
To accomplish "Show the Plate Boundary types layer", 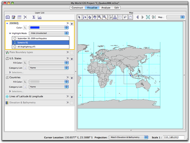I will pyautogui.click(x=72, y=53).
